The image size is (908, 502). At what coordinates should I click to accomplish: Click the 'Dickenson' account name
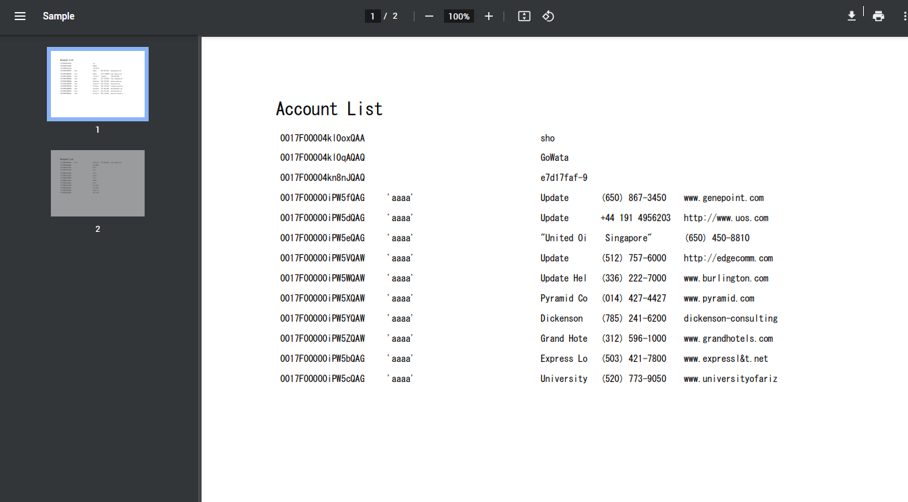(x=562, y=318)
